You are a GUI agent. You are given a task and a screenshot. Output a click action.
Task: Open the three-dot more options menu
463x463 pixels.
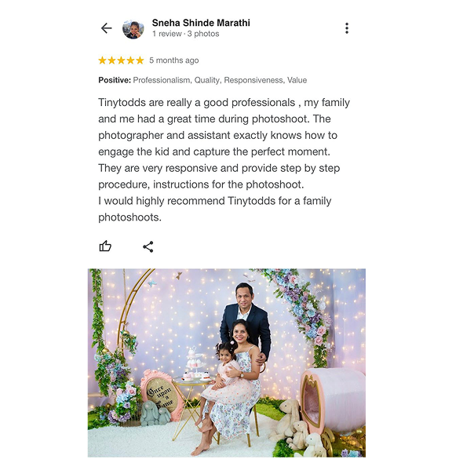click(347, 28)
